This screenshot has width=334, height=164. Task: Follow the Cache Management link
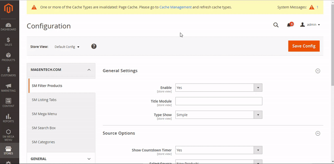[175, 7]
